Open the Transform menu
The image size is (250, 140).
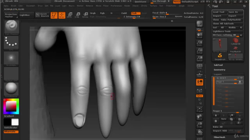171,6
